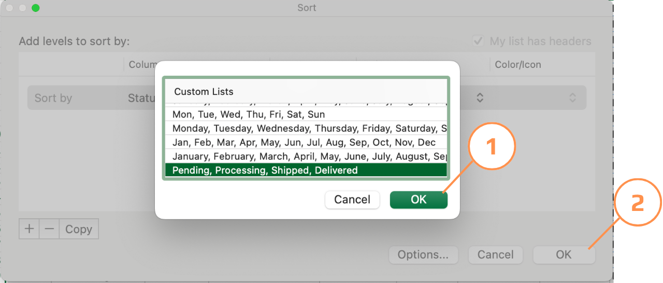Click the plus icon to add a sort level
Viewport: 663px width, 283px height.
pyautogui.click(x=29, y=229)
